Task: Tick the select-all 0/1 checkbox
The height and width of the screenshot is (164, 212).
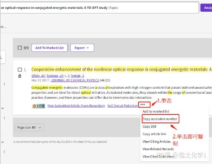Action: pyautogui.click(x=20, y=48)
